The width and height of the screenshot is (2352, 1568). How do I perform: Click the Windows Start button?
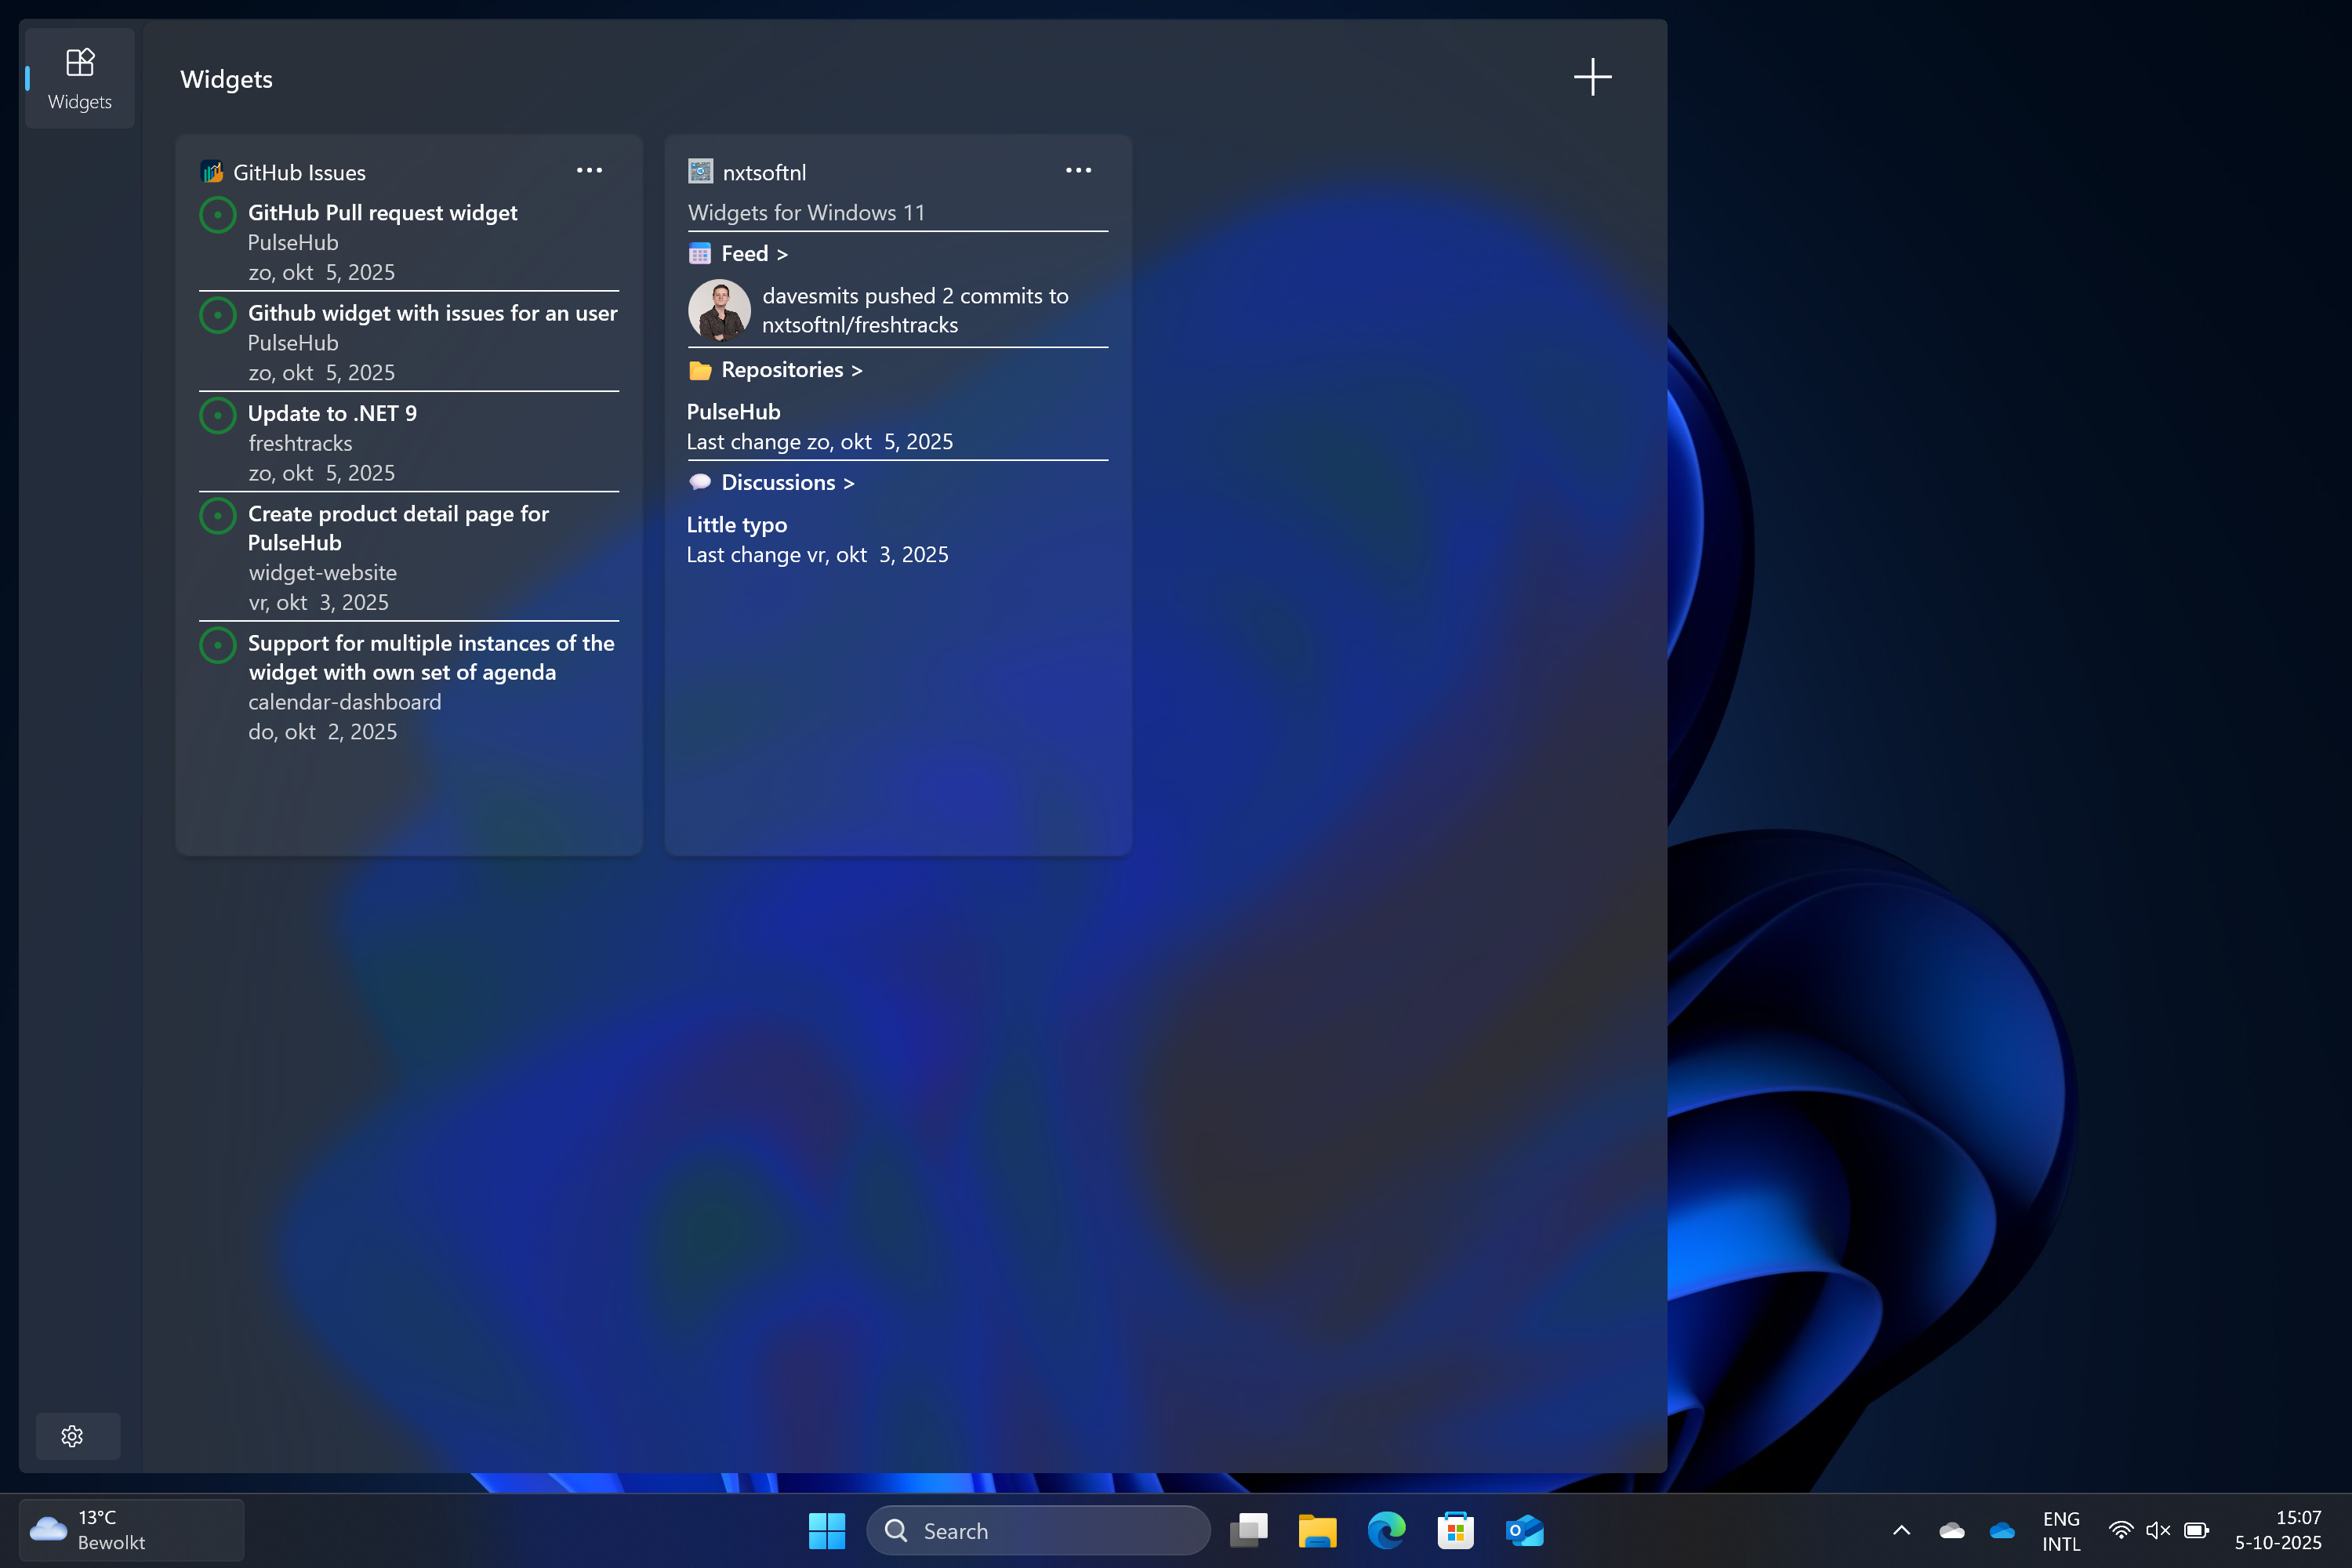click(x=826, y=1531)
